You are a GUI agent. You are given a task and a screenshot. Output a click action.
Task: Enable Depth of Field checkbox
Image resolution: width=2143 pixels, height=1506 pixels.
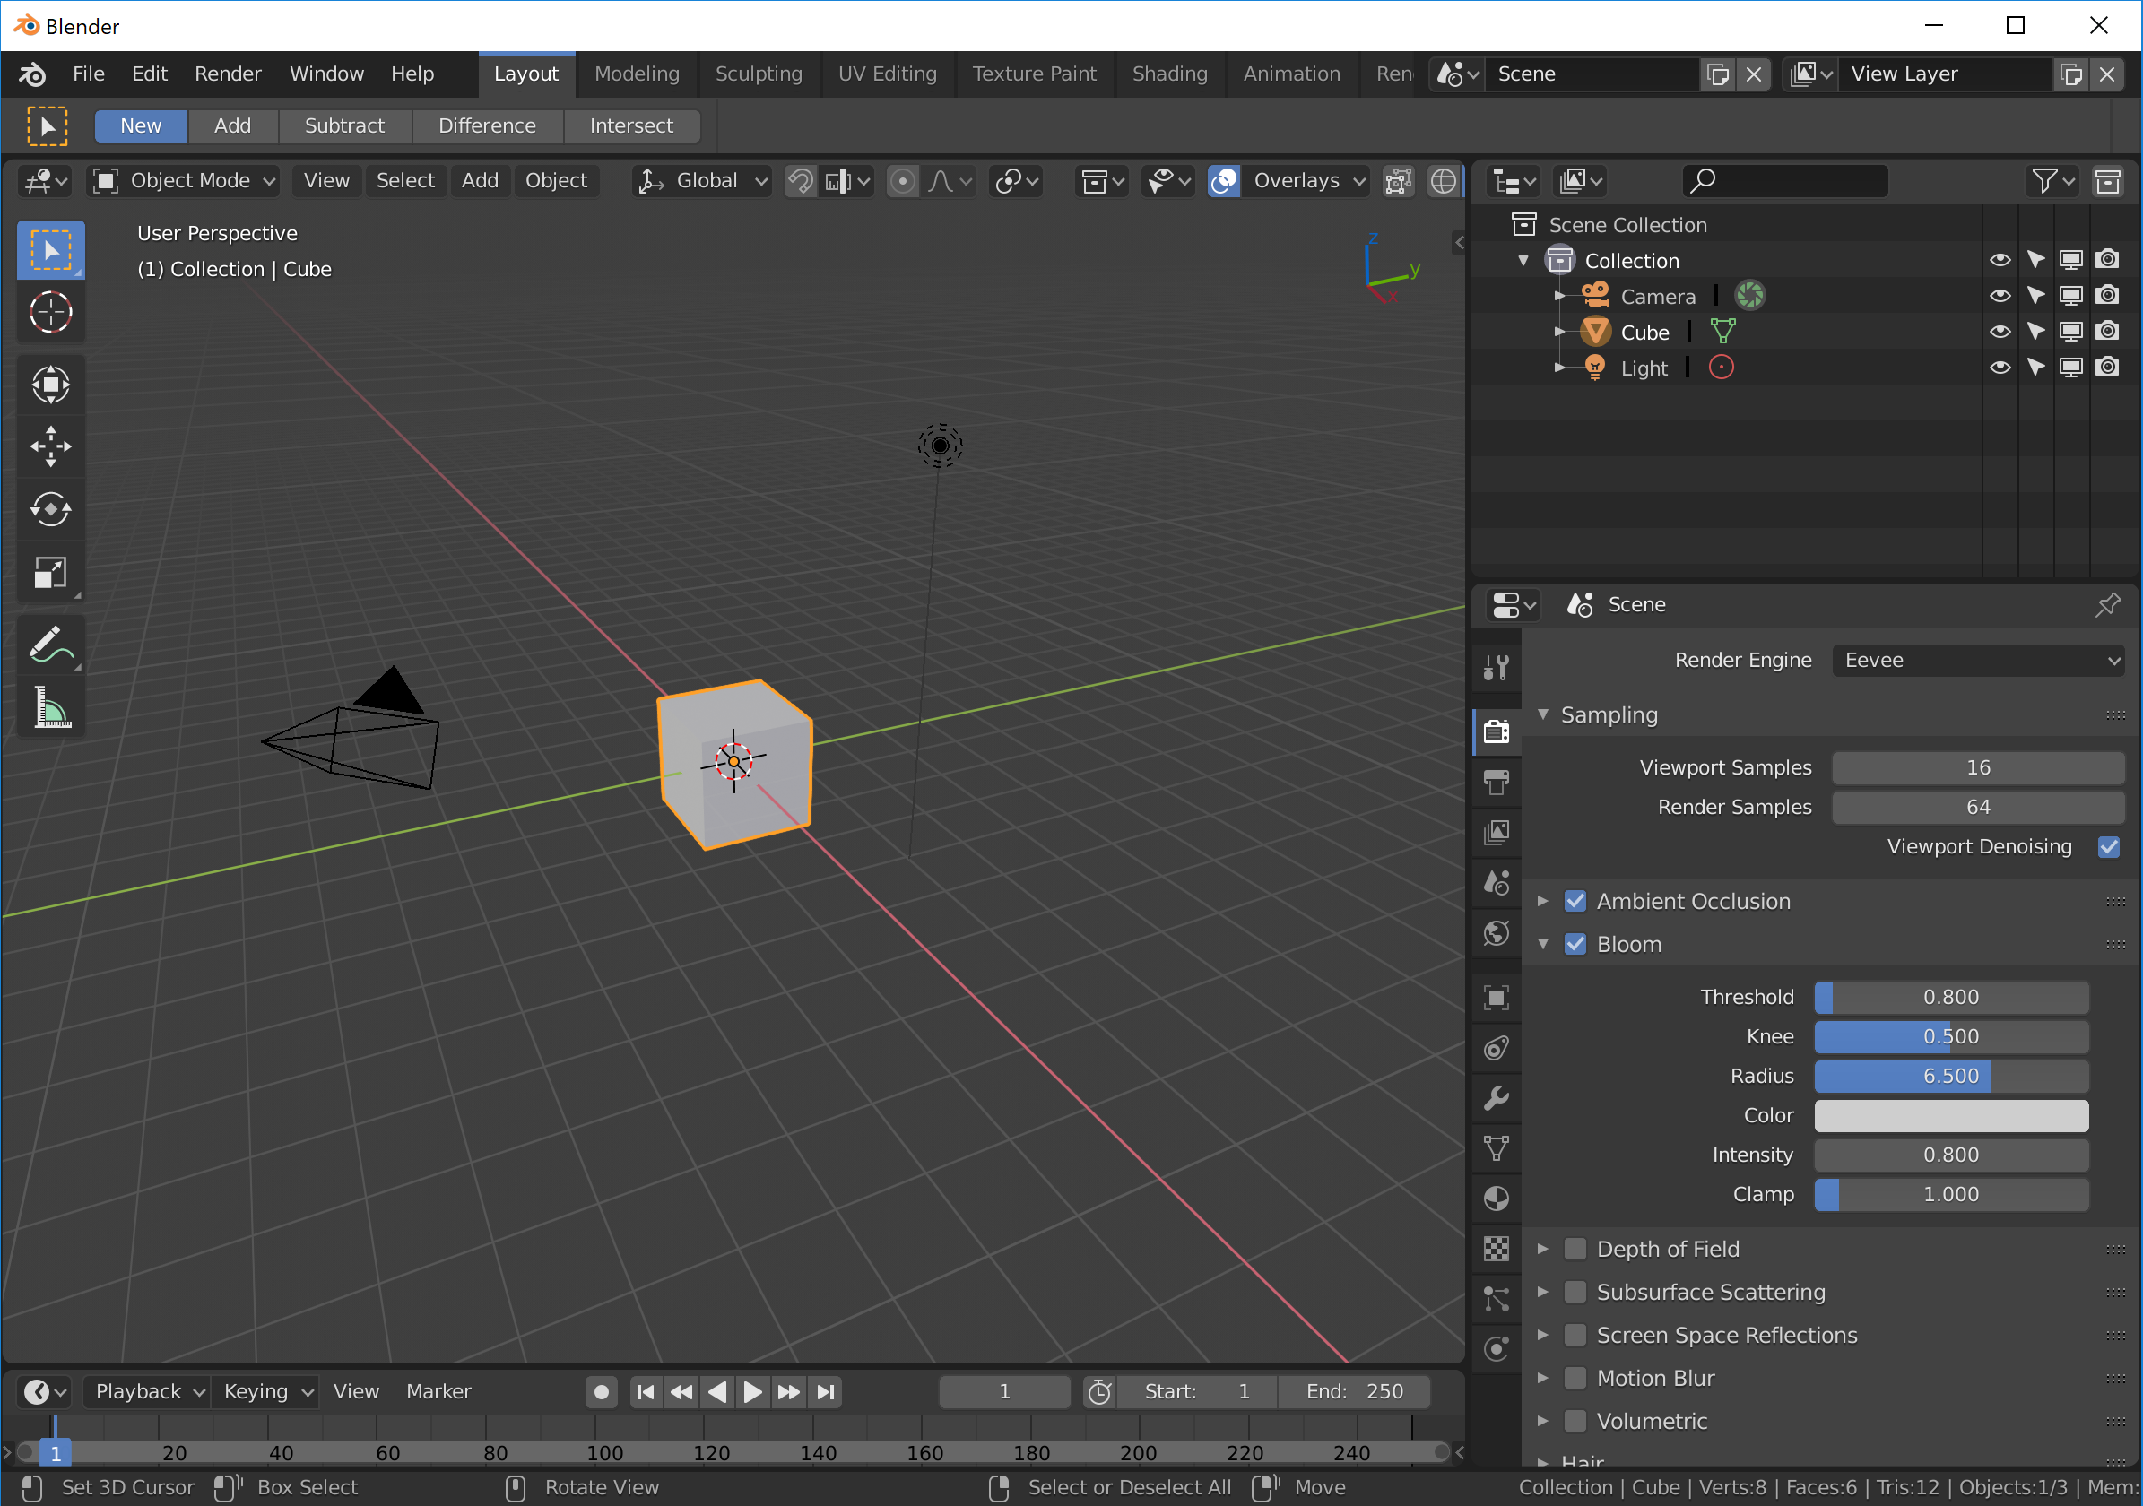click(x=1575, y=1250)
